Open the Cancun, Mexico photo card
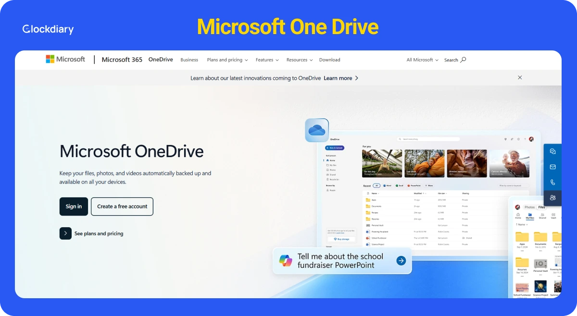Viewport: 577px width, 316px height. (509, 163)
